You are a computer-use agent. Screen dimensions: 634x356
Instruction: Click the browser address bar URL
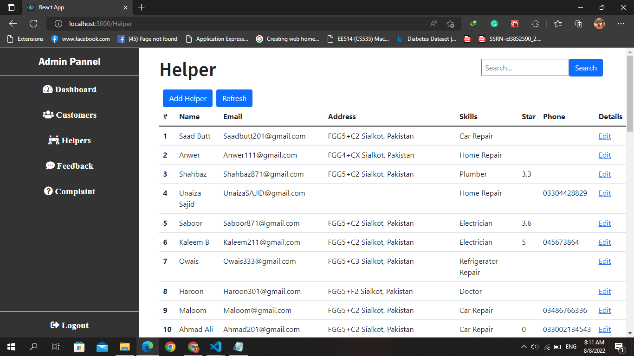101,24
